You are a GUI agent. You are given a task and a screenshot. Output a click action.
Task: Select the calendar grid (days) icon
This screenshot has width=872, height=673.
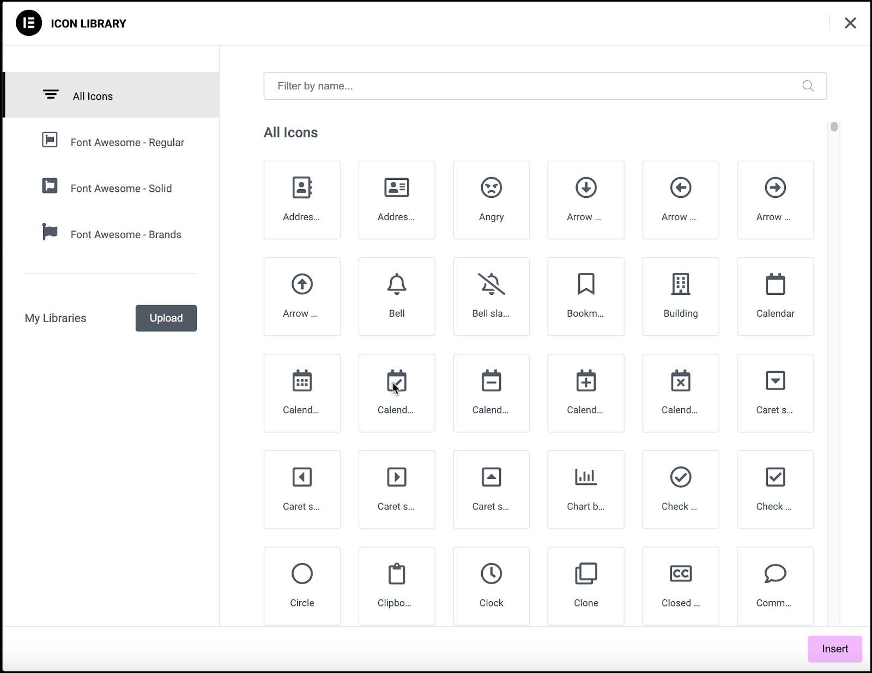pos(302,393)
